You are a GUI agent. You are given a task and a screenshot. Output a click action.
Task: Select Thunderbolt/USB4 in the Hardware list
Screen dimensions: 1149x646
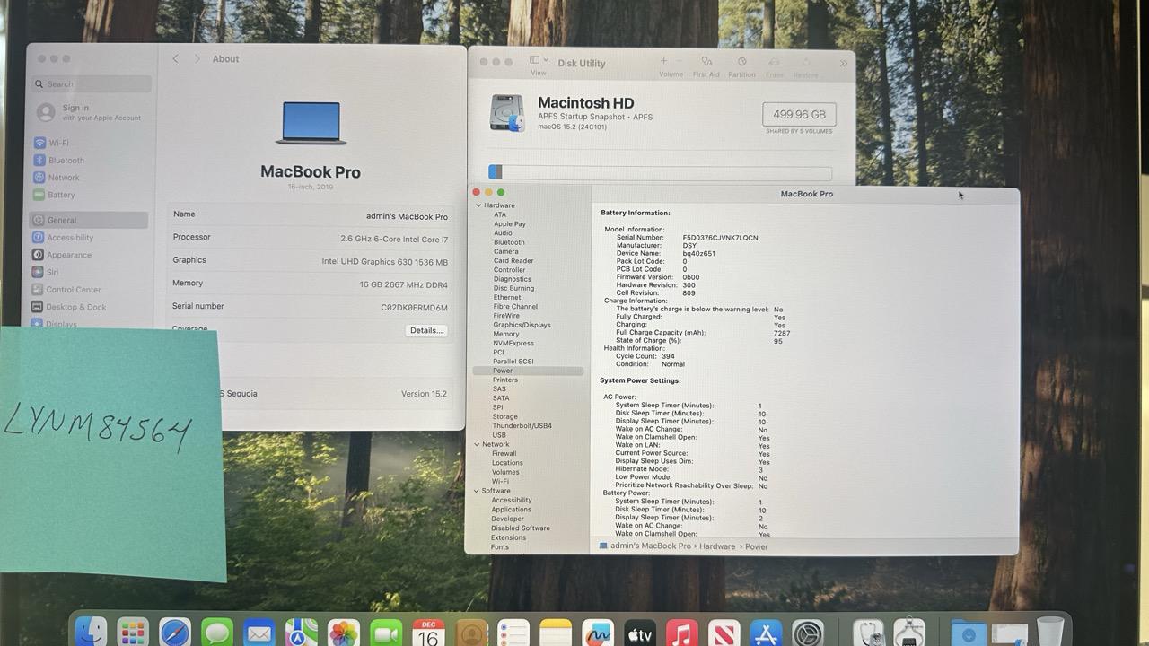click(522, 426)
